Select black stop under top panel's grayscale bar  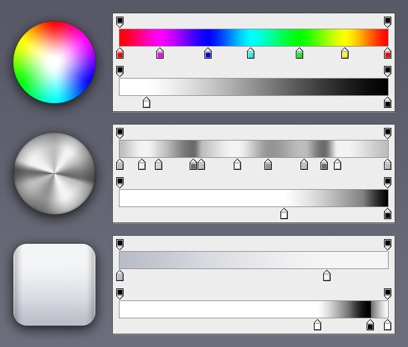(x=387, y=103)
